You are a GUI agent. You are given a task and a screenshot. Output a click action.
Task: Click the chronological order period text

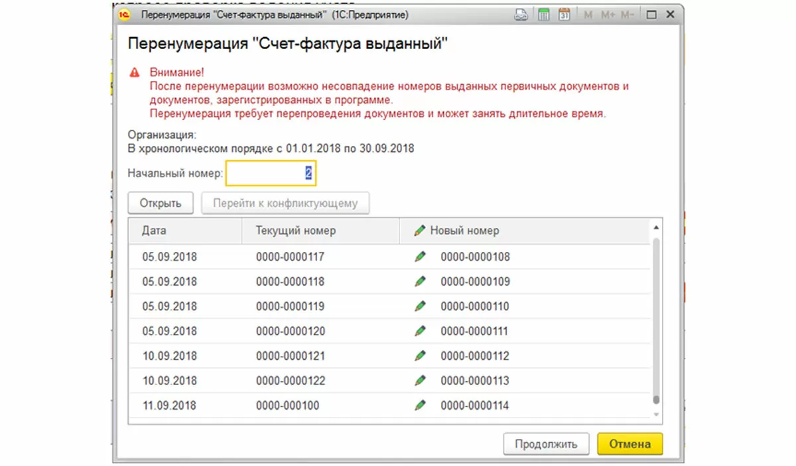click(x=271, y=148)
